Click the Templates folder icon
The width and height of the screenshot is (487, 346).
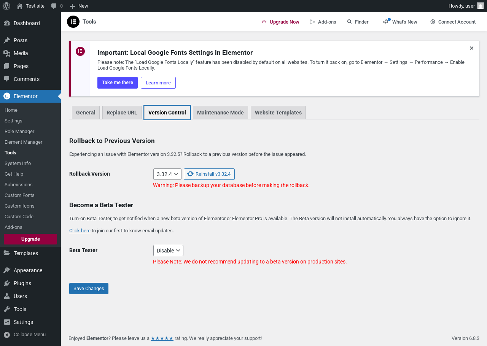(7, 253)
